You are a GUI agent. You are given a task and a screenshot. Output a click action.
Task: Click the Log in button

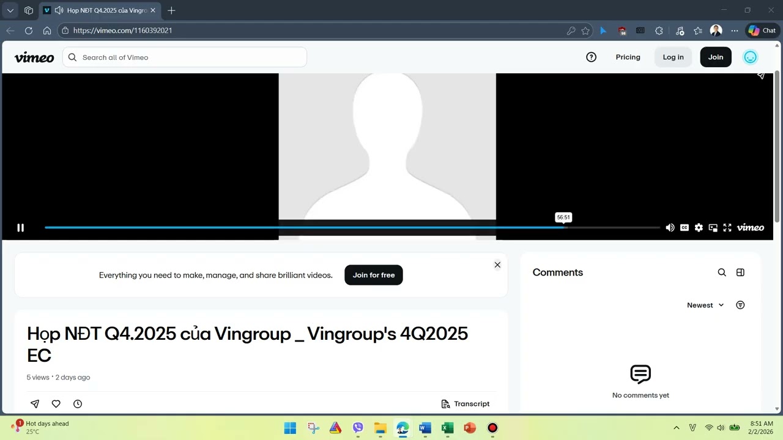[x=674, y=57]
